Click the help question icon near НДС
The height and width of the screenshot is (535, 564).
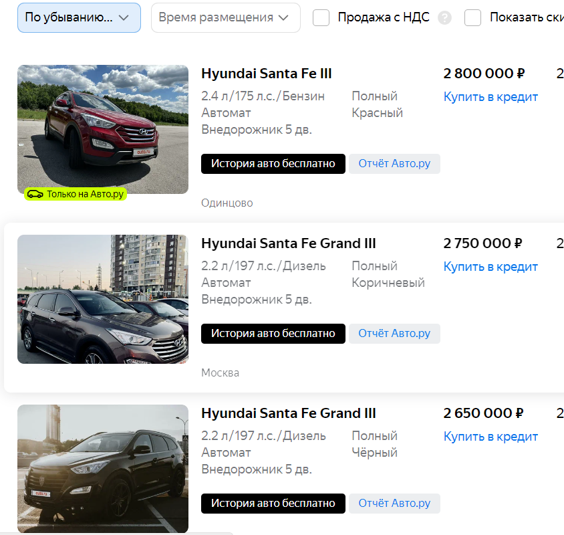coord(444,17)
